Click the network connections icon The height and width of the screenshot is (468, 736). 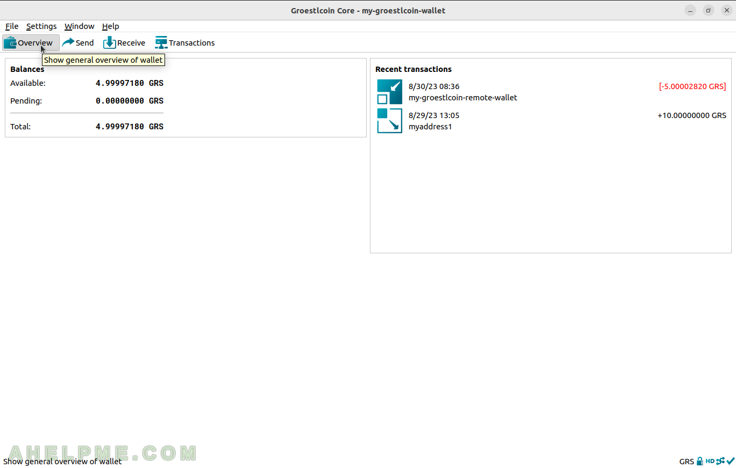[720, 461]
